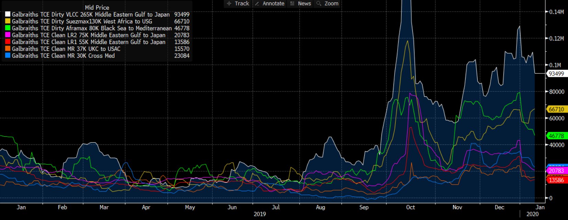Click the Mid Price legend header
The height and width of the screenshot is (220, 568).
point(97,8)
